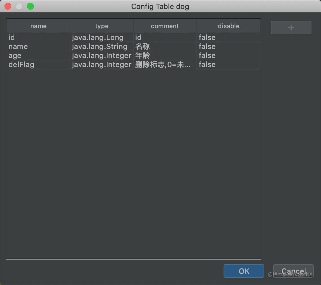Click the name column header
Screen dimensions: 321x285
coord(38,26)
